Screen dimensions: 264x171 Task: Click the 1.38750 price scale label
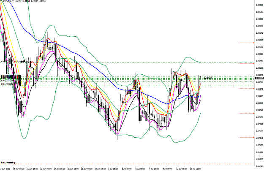tap(259, 82)
